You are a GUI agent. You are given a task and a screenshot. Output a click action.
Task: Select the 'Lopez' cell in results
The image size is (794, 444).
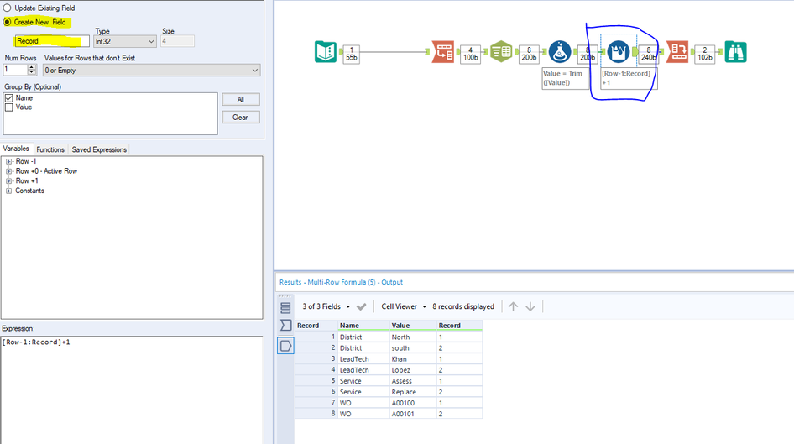413,370
